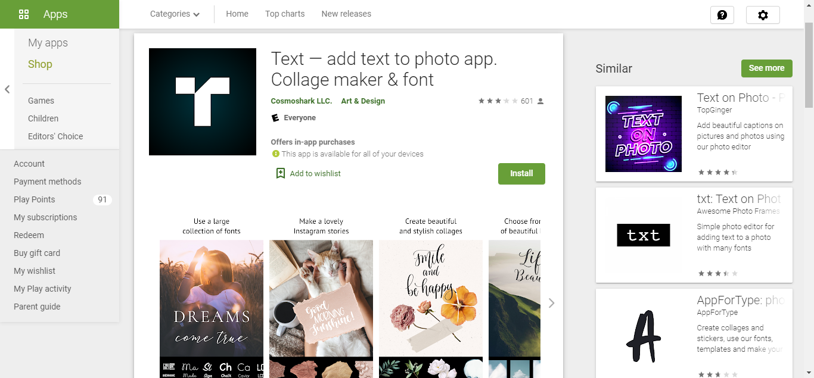814x378 pixels.
Task: Open My subscriptions link
Action: [45, 217]
